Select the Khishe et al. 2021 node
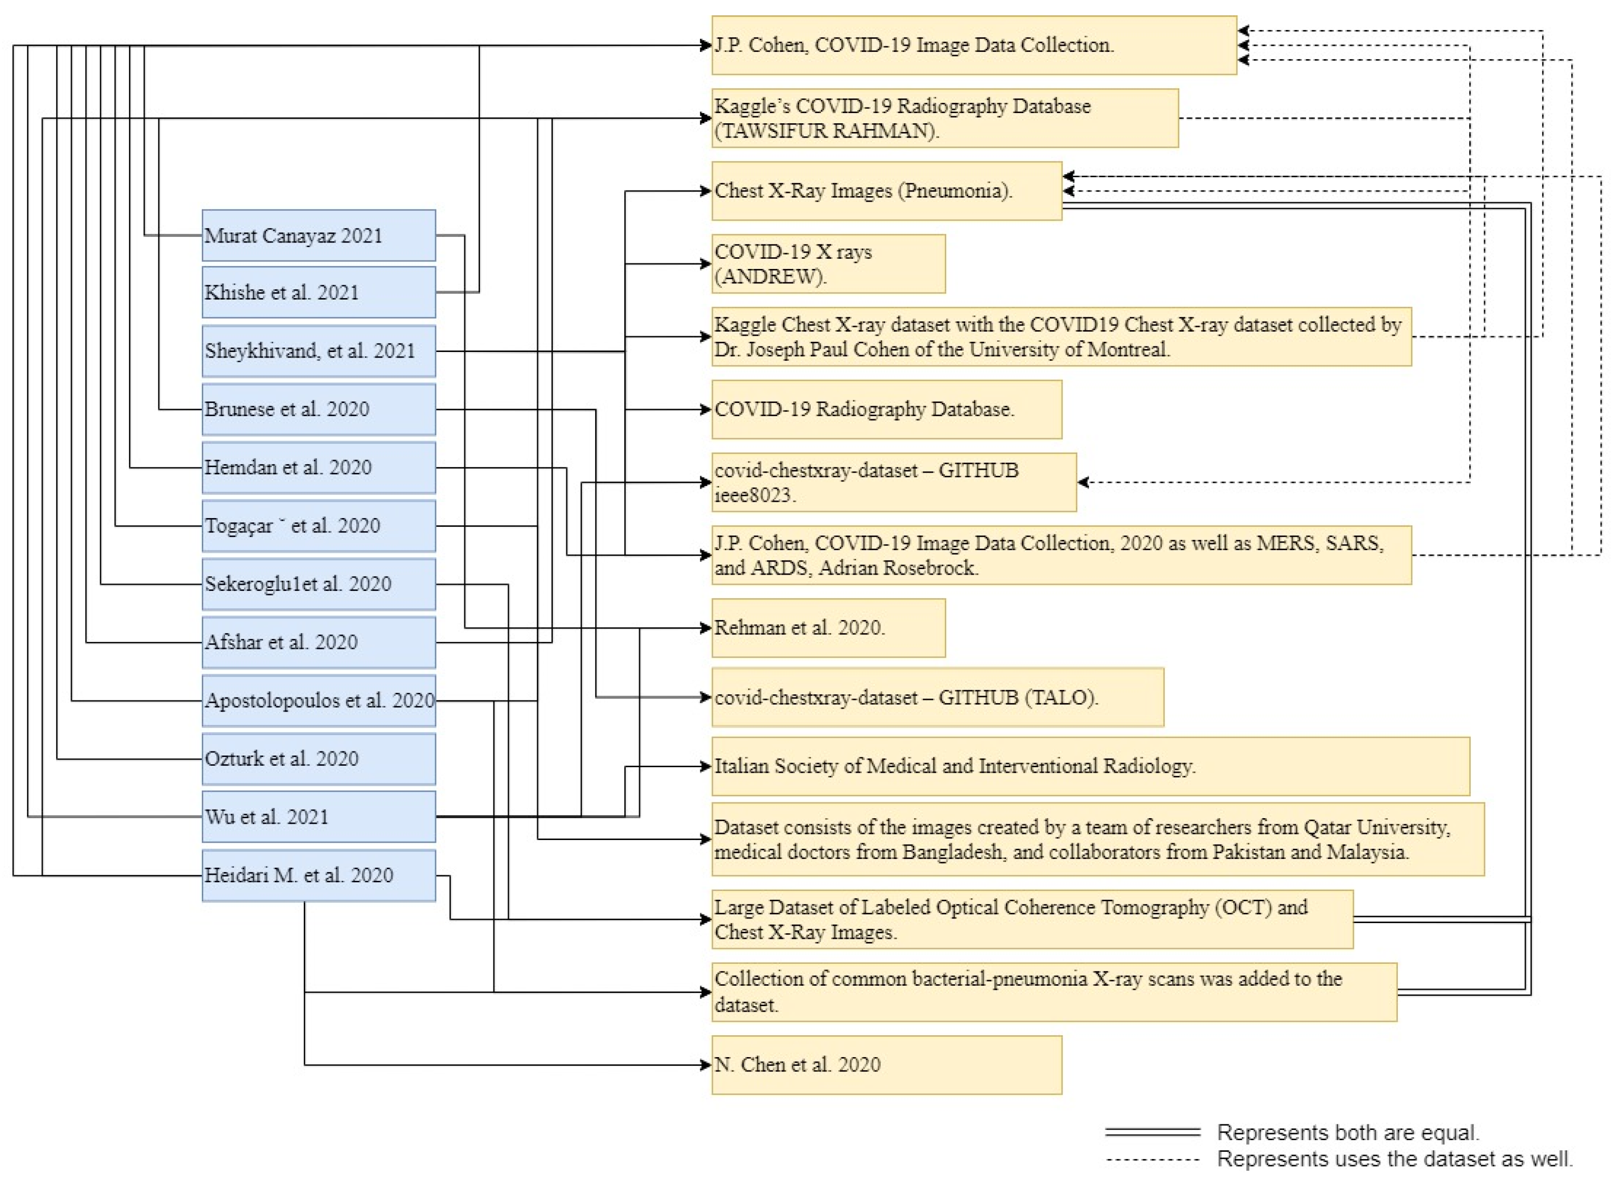 319,292
